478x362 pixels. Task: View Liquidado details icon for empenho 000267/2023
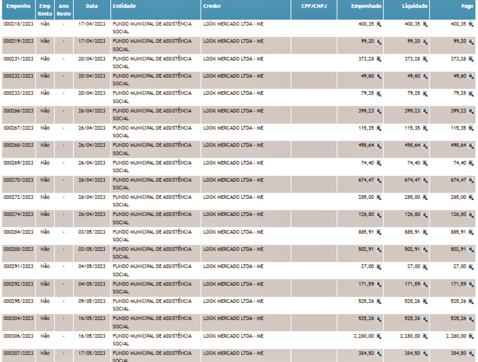point(425,128)
